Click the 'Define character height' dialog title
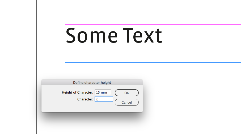The height and width of the screenshot is (134, 241). pos(92,83)
